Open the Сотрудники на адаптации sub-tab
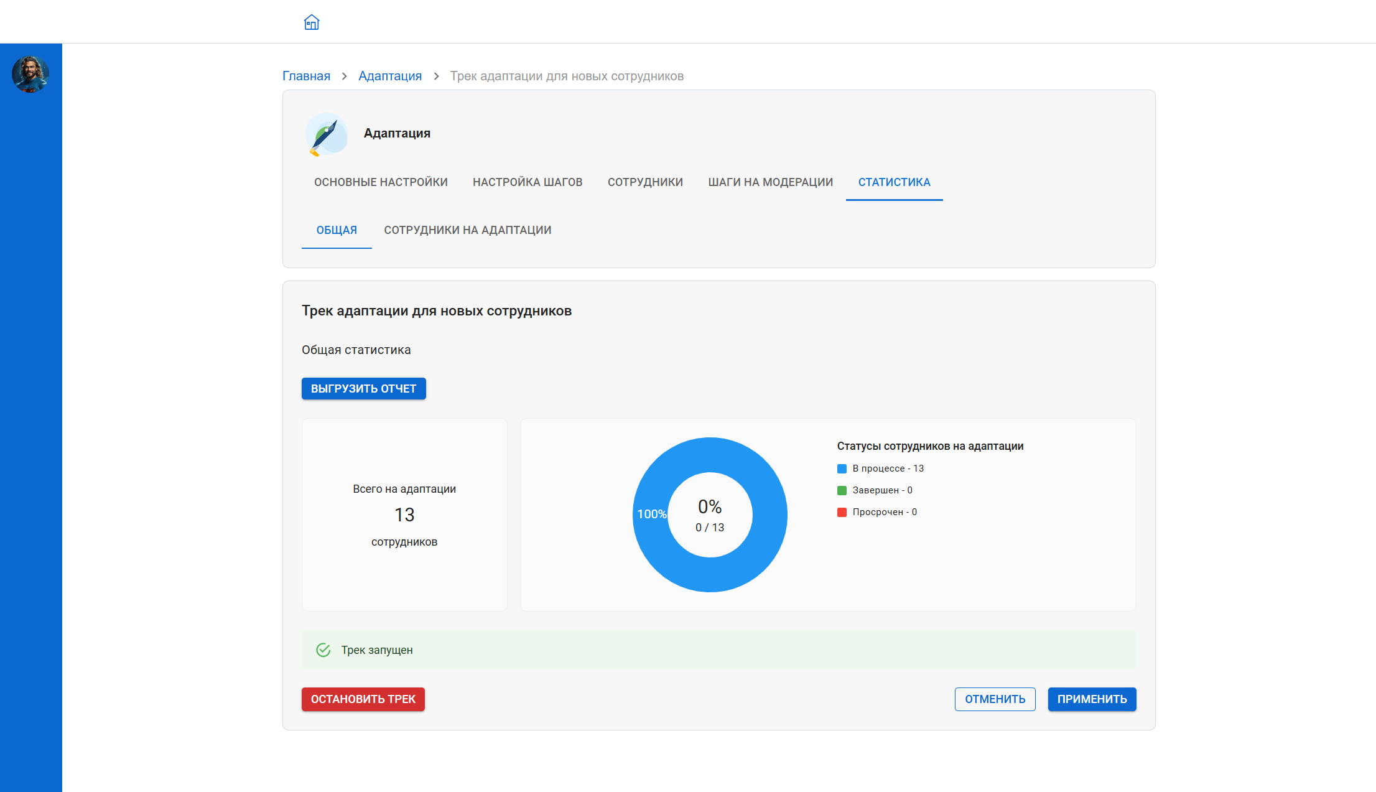This screenshot has width=1376, height=792. (468, 230)
